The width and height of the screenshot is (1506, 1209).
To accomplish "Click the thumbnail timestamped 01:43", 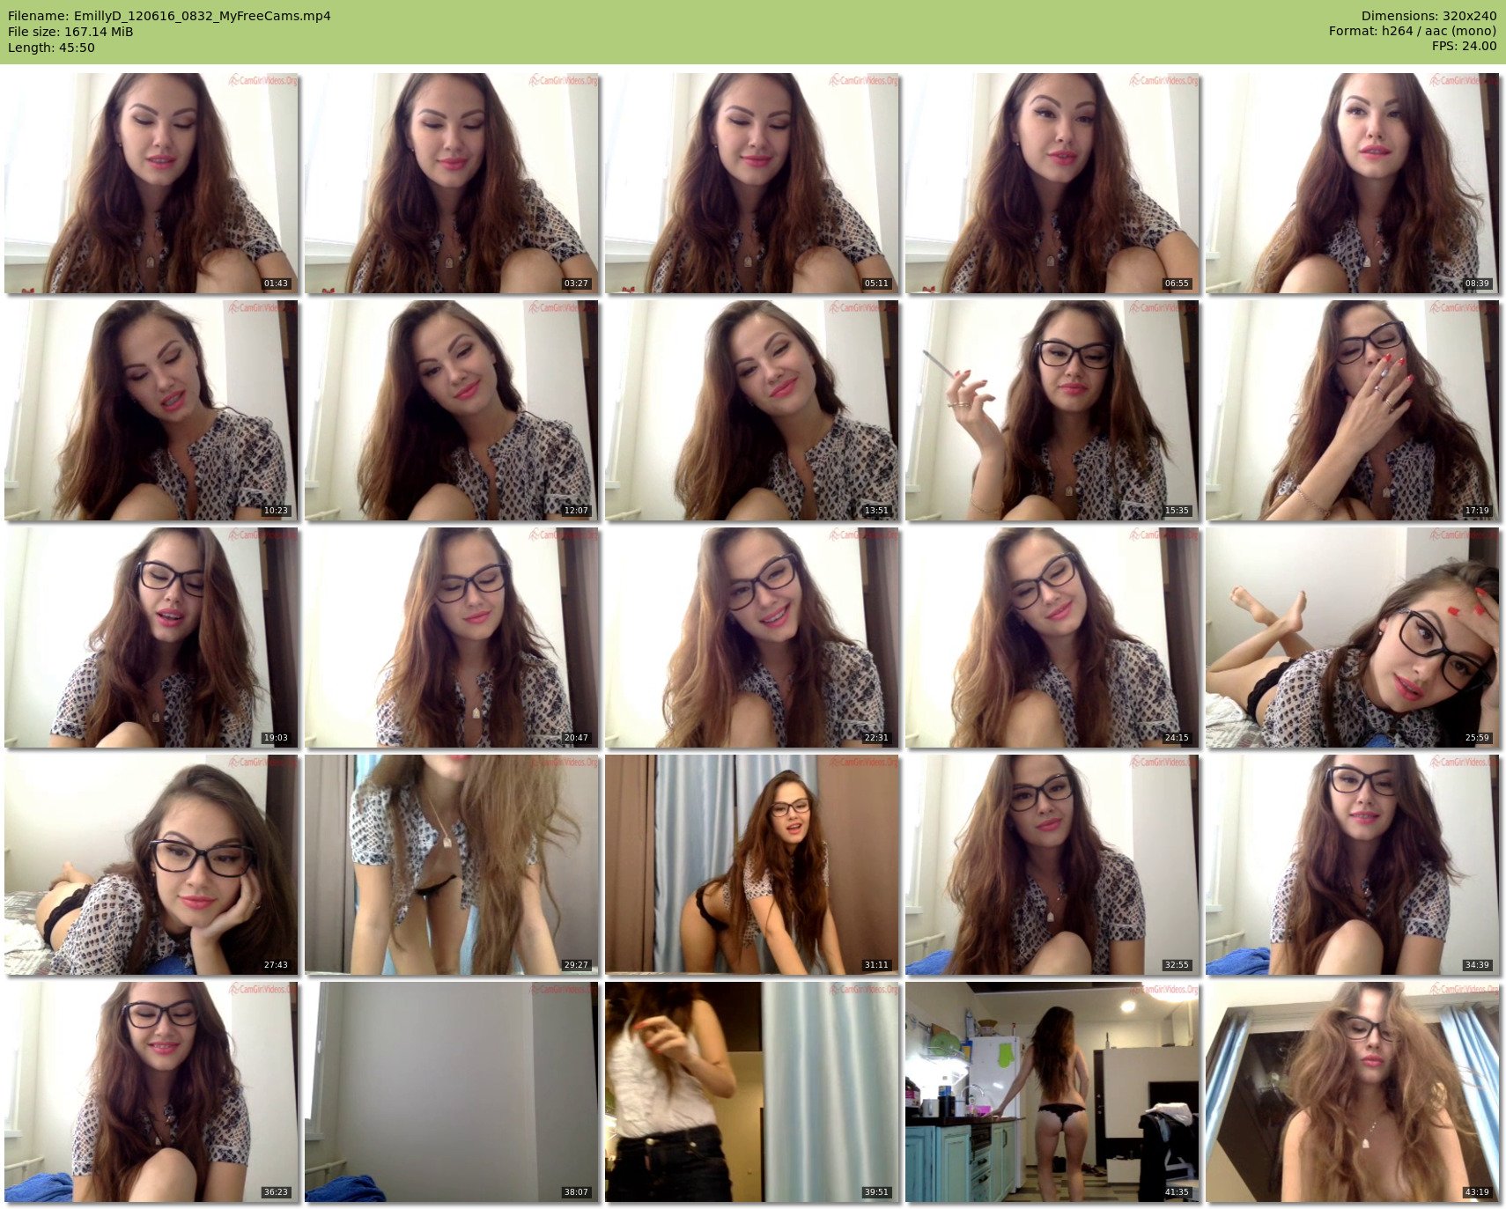I will (x=151, y=182).
